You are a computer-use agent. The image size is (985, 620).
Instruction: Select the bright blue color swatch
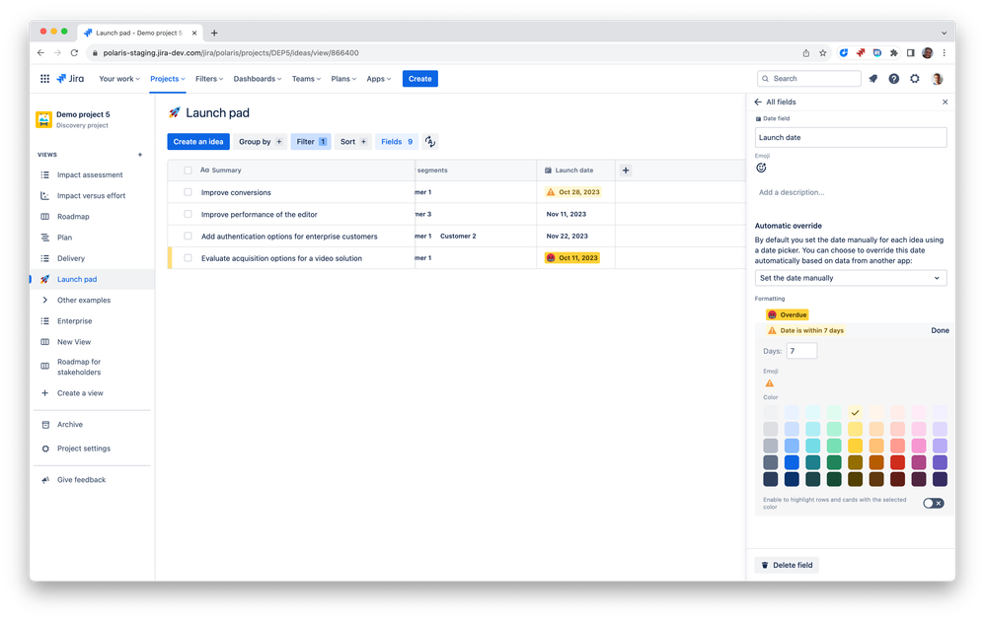[x=792, y=462]
